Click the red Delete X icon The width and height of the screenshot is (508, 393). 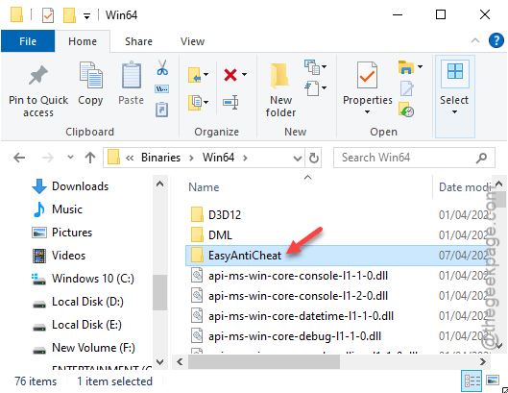[230, 75]
